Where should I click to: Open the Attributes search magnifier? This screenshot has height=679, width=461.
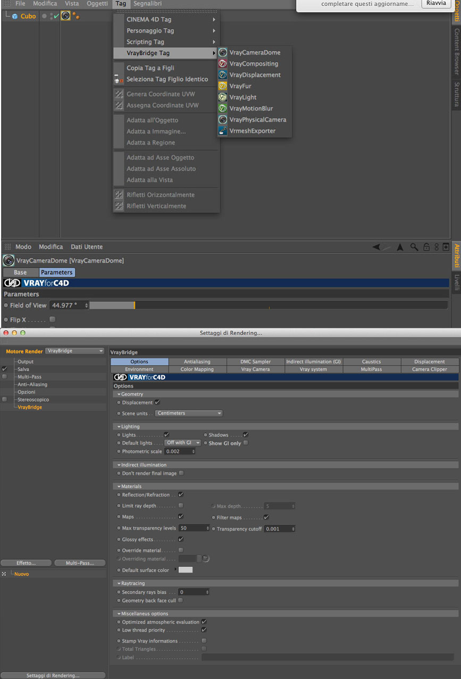414,247
